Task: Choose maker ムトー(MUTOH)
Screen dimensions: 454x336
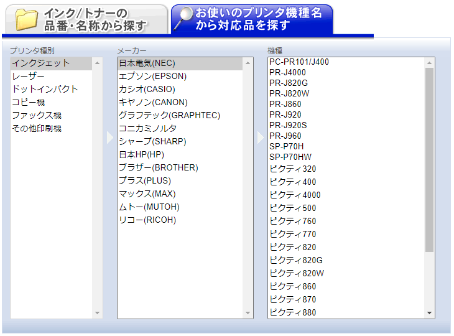Action: pos(180,207)
